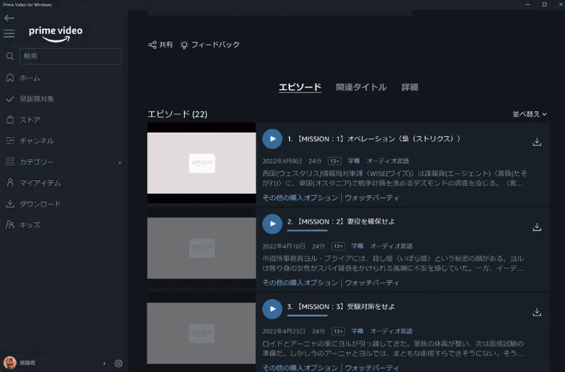Click the 共有 share label

tap(166, 45)
